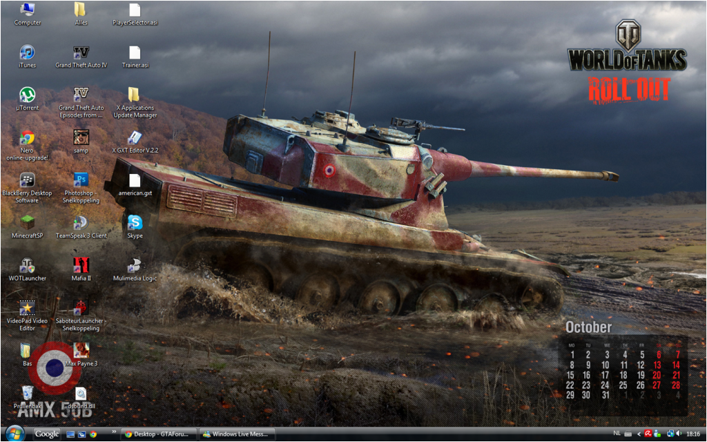Click the Nero online-upgrade icon
Viewport: 707px width, 442px height.
(27, 145)
